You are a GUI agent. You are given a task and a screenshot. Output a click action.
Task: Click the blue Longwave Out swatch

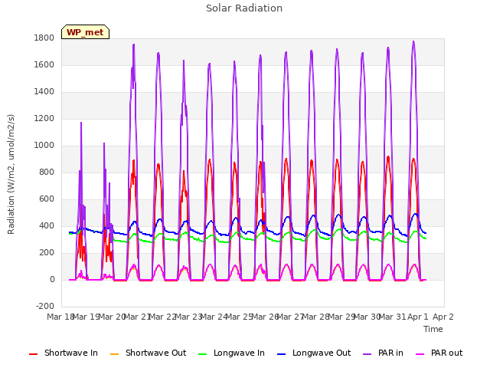click(282, 354)
